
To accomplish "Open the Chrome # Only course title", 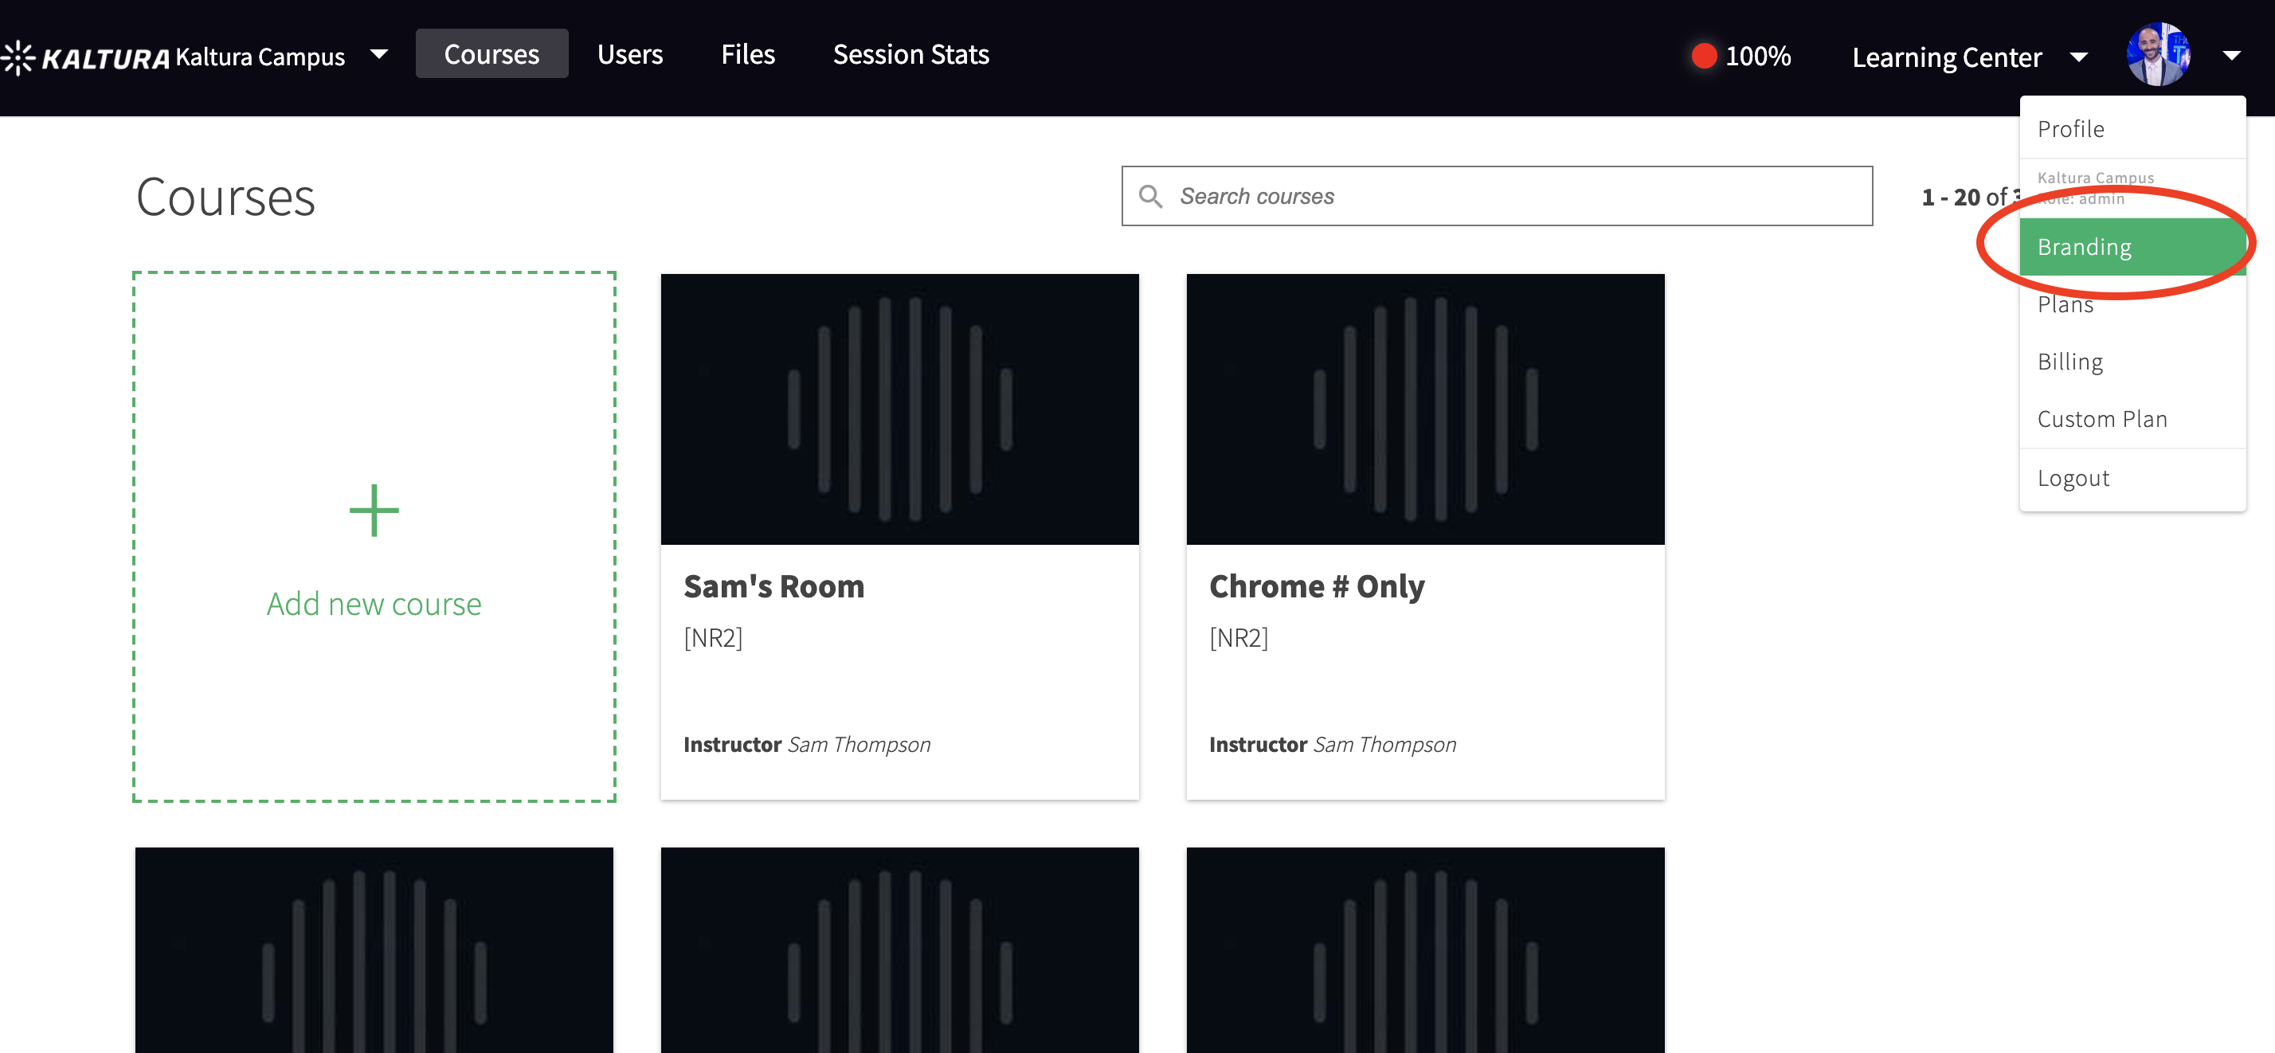I will [x=1316, y=586].
